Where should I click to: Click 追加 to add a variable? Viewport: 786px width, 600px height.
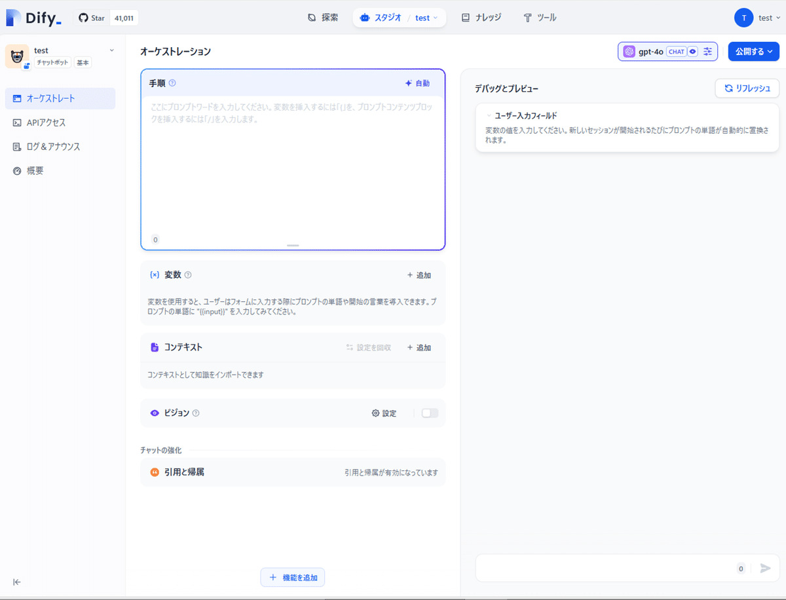point(419,275)
